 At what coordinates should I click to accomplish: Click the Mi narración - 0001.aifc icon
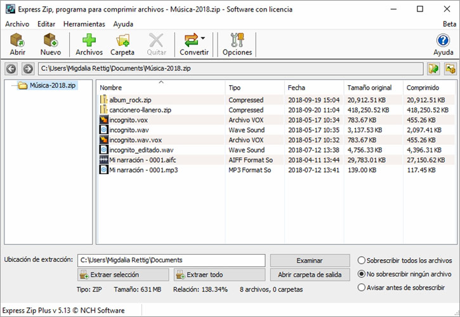pyautogui.click(x=103, y=159)
